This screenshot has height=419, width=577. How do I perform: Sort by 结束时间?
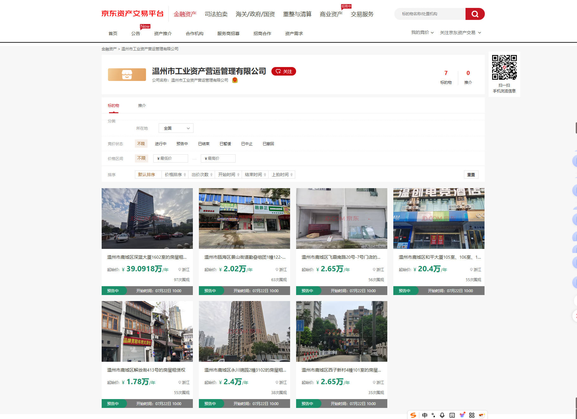[x=255, y=175]
